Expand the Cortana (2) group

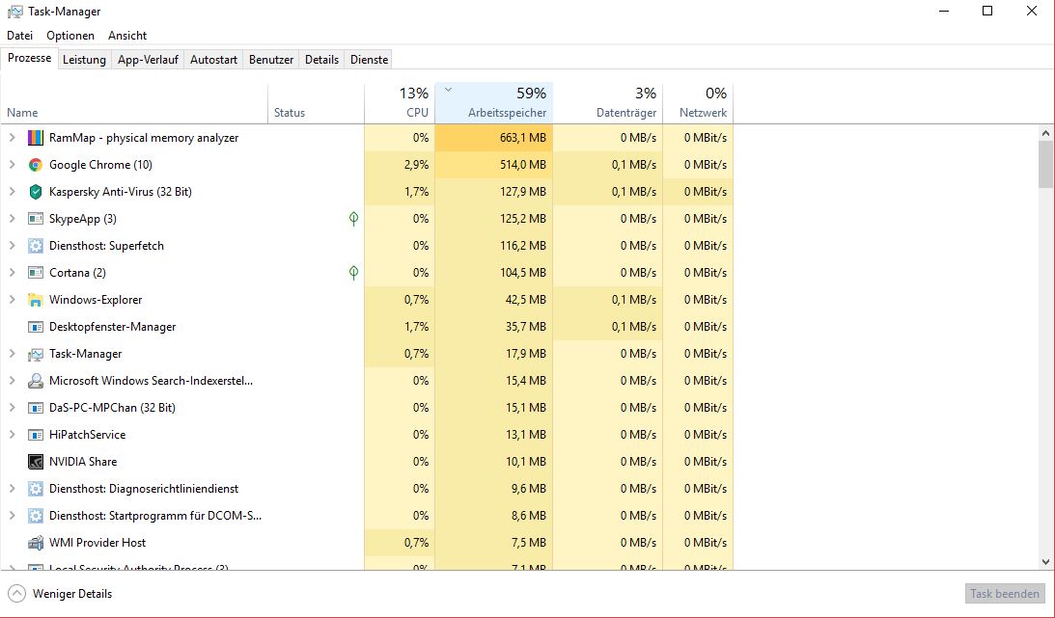(x=12, y=273)
